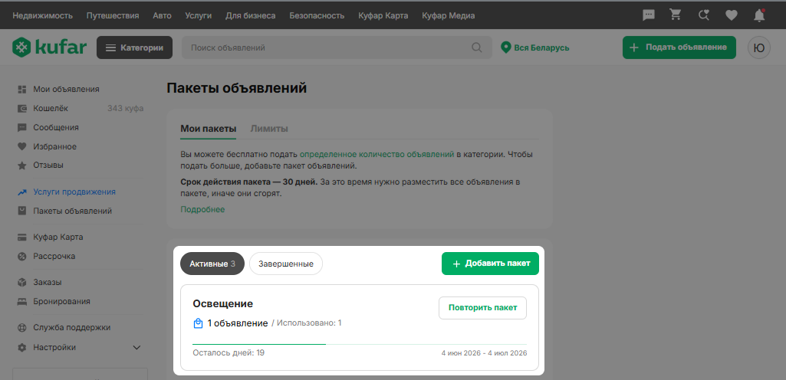Open Путешествия in top menu

click(113, 15)
